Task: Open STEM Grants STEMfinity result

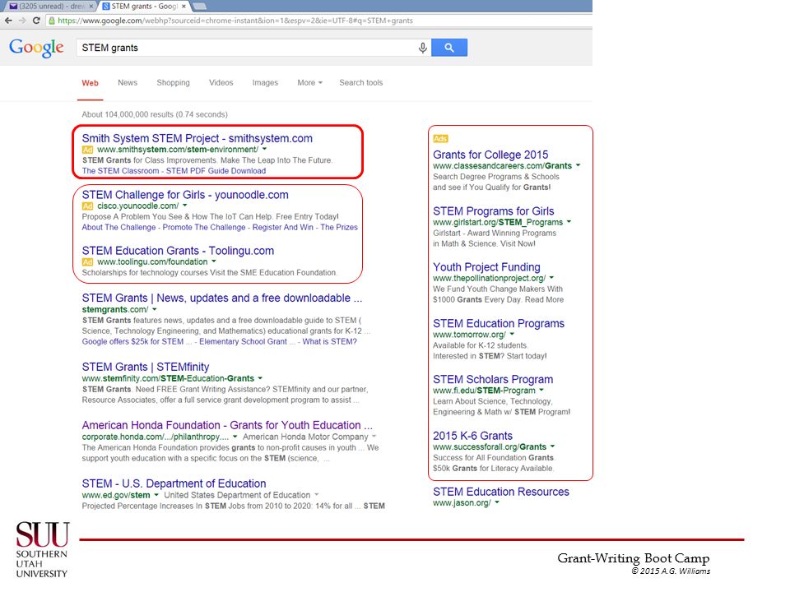Action: pos(145,367)
